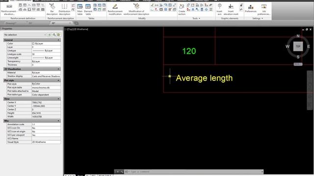Expand the Settings panel dropdown

pos(258,19)
